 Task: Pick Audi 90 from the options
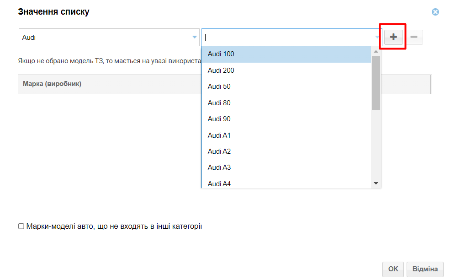(286, 119)
